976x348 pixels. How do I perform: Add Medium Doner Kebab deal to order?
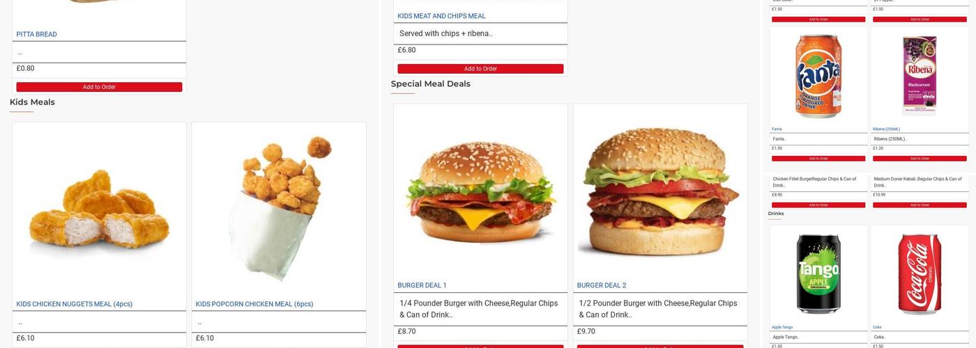coord(920,205)
